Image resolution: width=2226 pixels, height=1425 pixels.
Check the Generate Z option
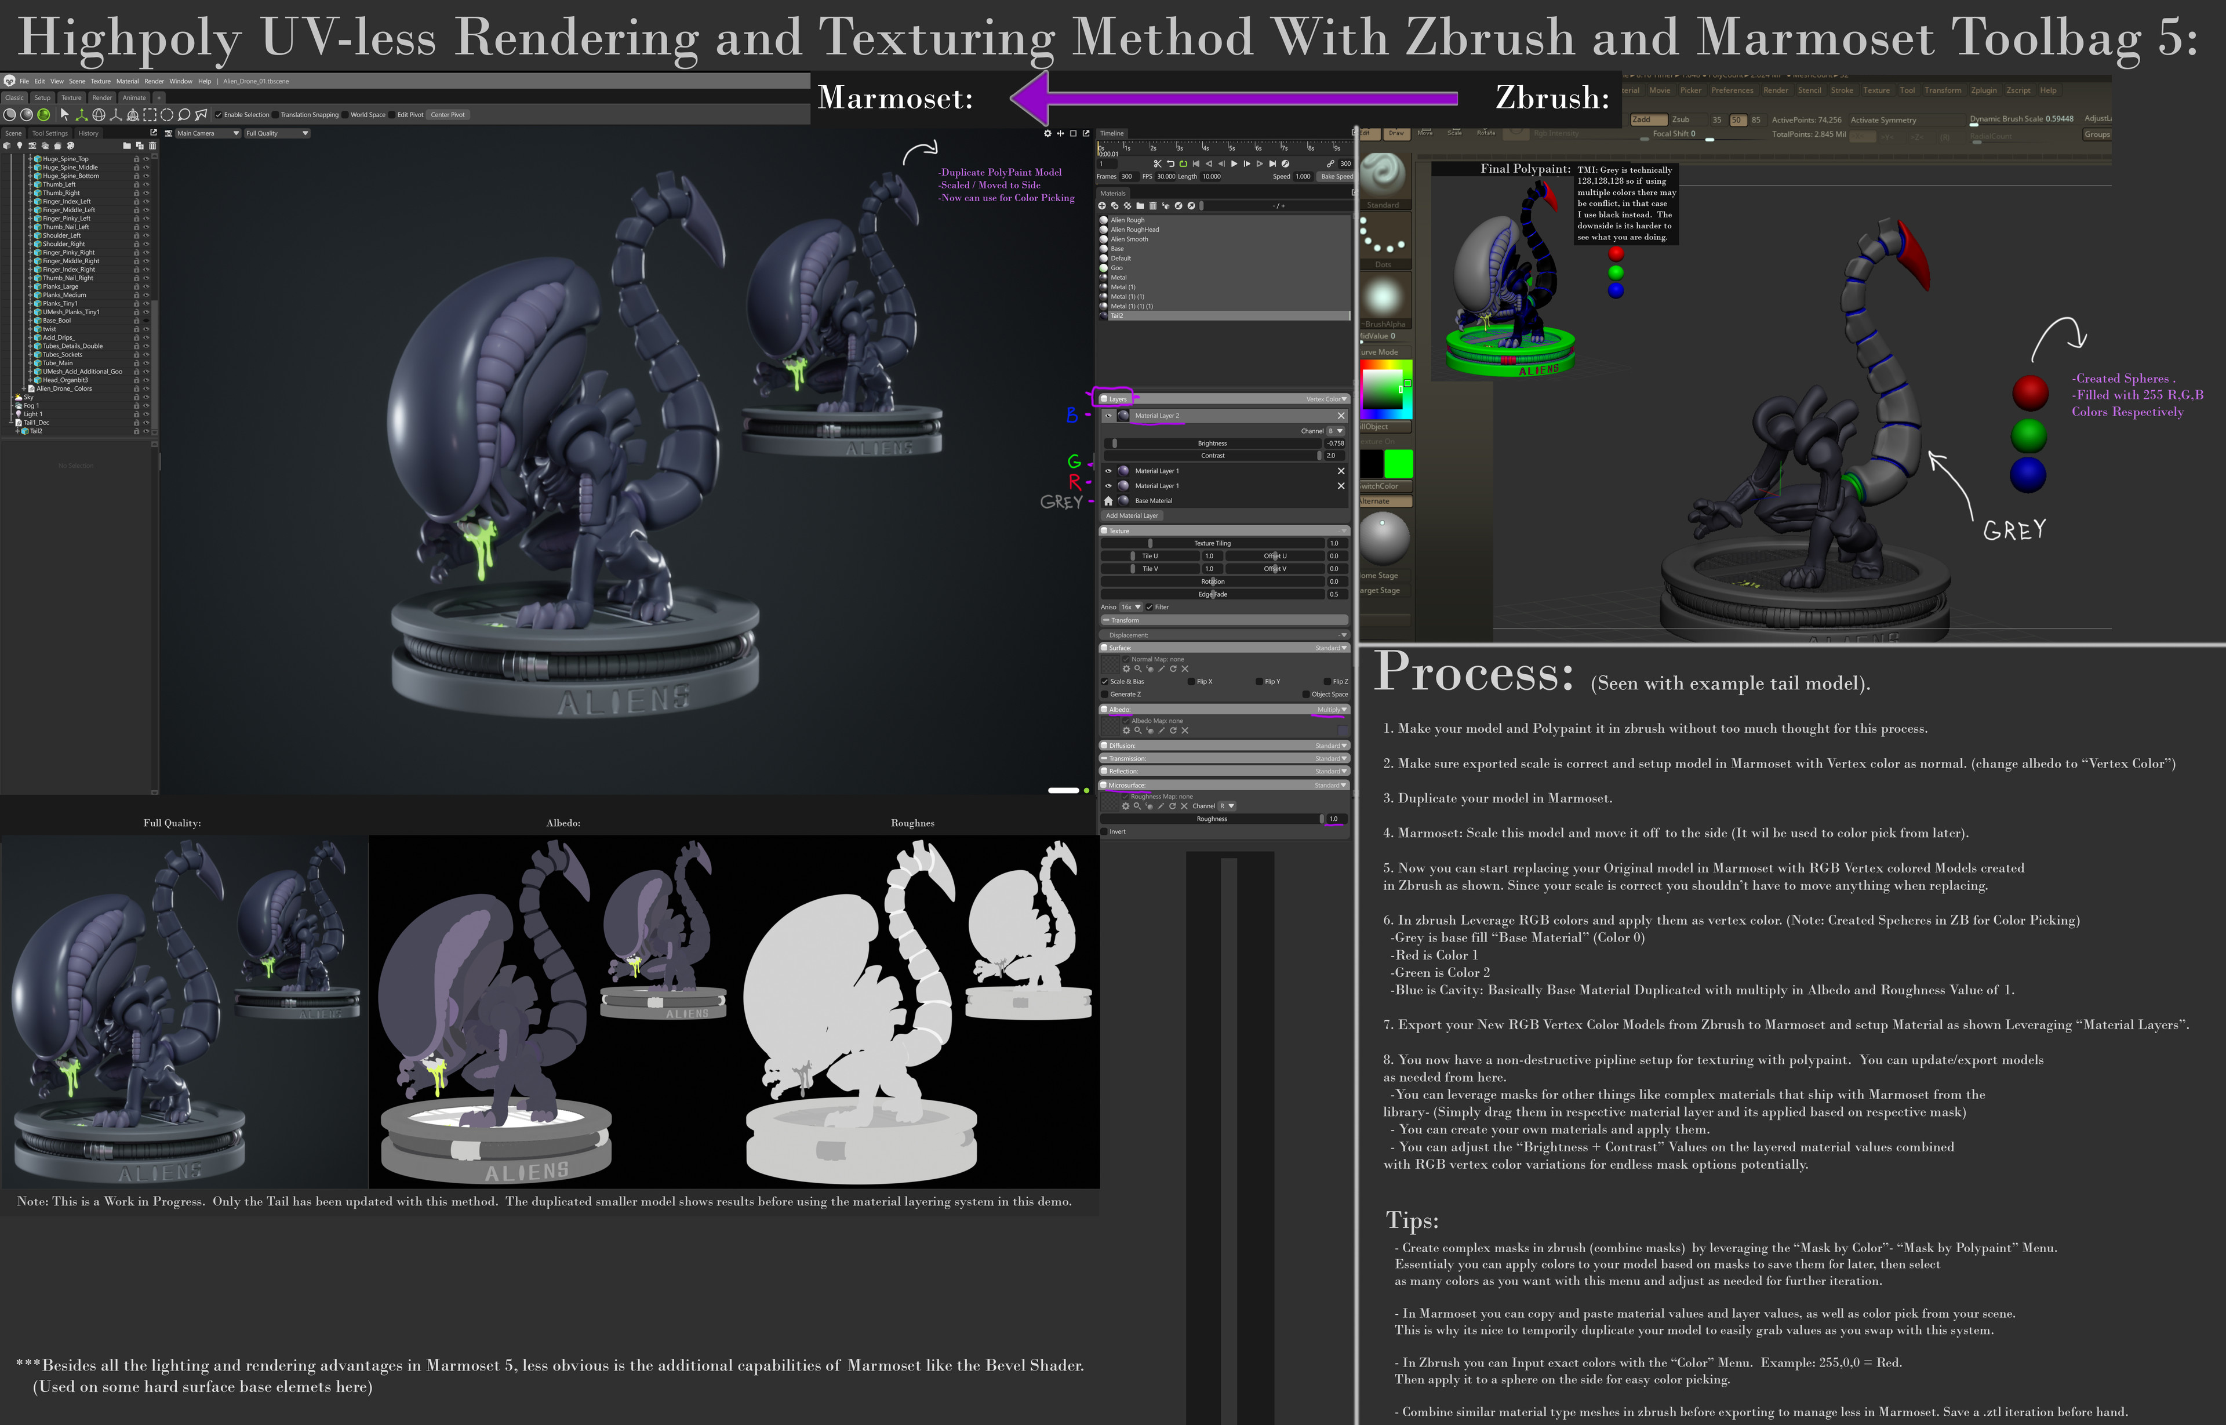(x=1105, y=694)
